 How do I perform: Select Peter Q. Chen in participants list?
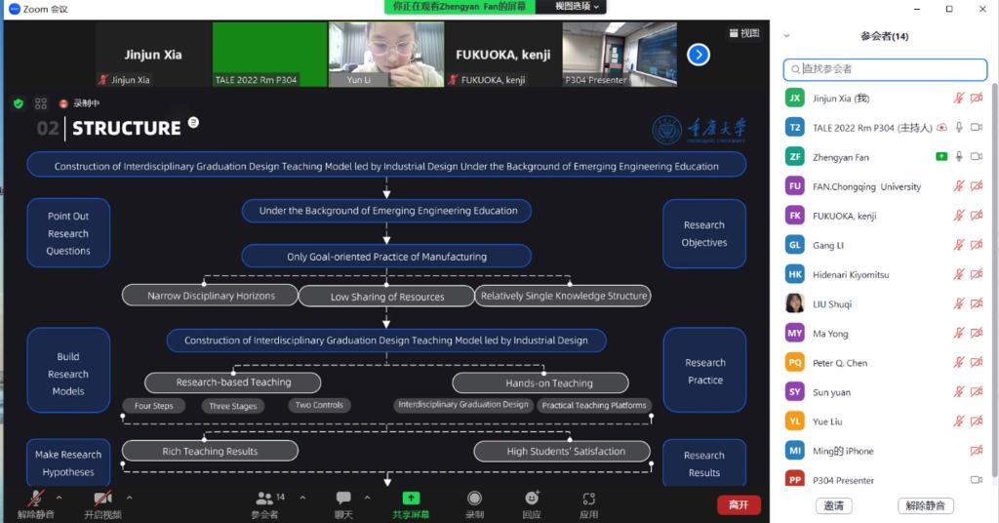[x=840, y=363]
